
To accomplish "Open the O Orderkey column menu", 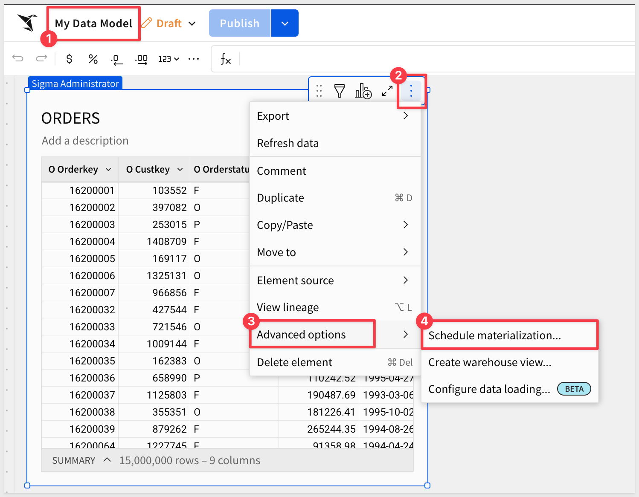I will click(108, 170).
